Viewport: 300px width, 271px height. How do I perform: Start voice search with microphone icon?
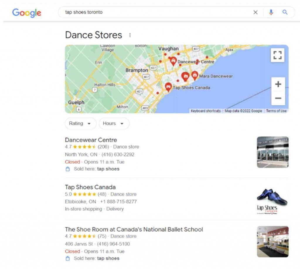tap(271, 12)
